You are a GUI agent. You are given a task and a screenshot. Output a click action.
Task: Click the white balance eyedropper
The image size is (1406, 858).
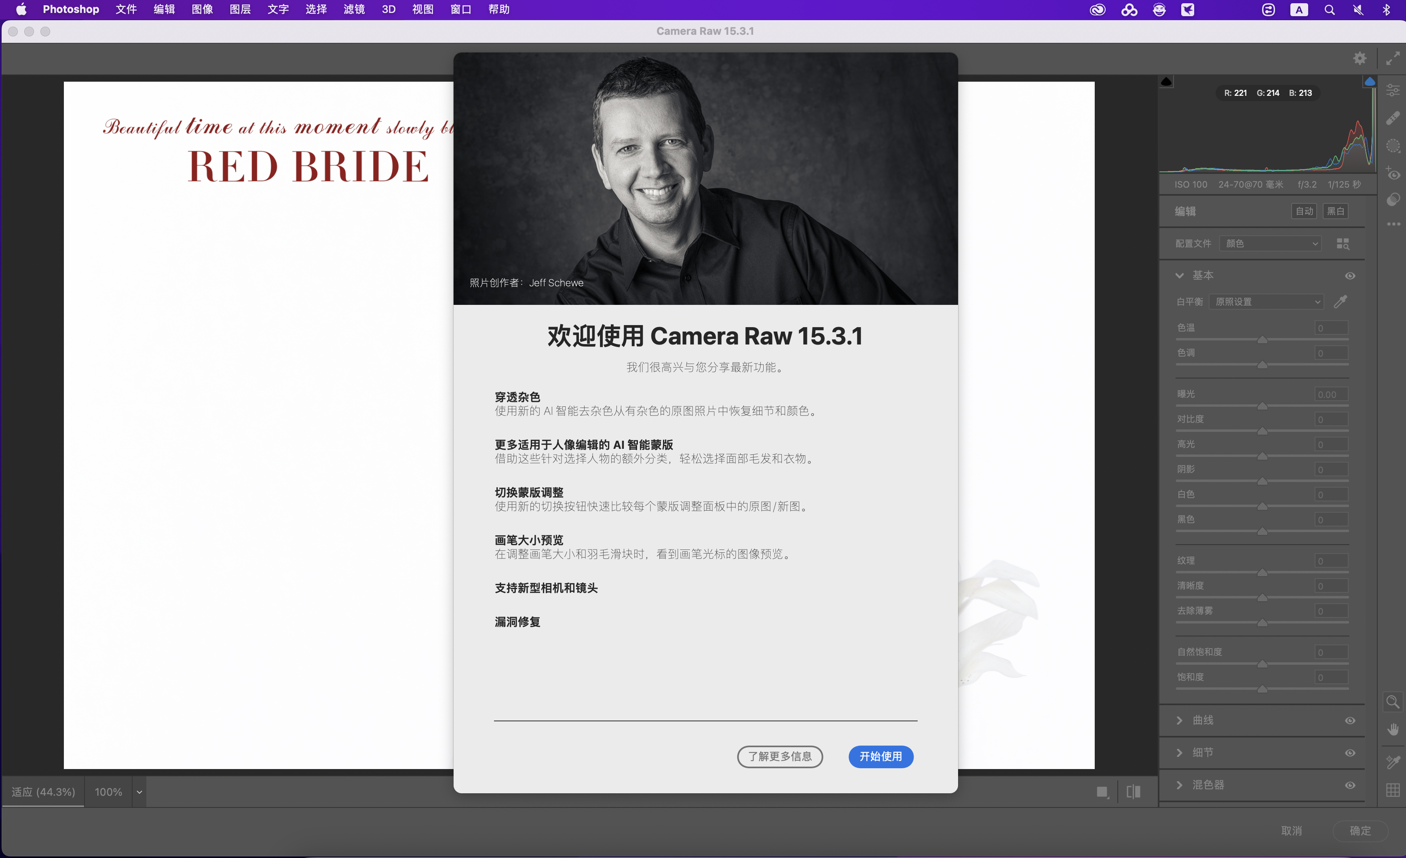coord(1341,301)
